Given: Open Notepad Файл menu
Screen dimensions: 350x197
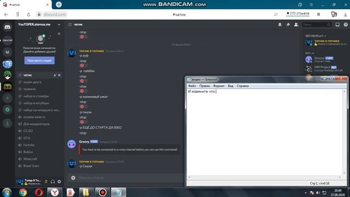Looking at the screenshot, I should click(x=192, y=86).
